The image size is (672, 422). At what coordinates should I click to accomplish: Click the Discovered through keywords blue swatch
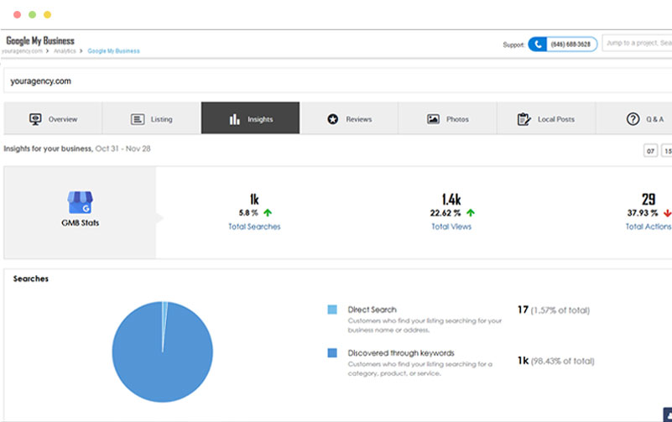coord(332,352)
